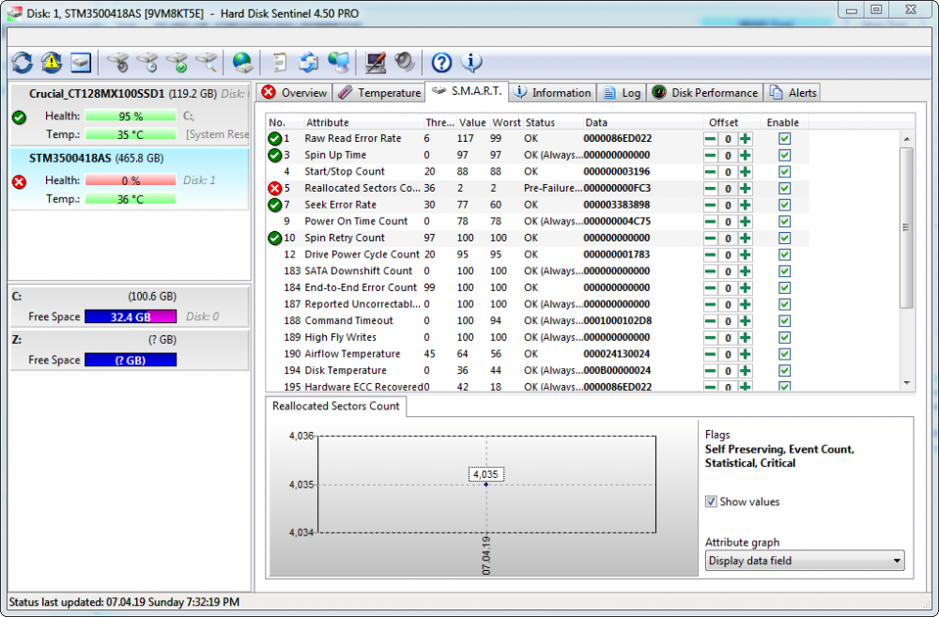Open the Help question mark icon

(441, 62)
